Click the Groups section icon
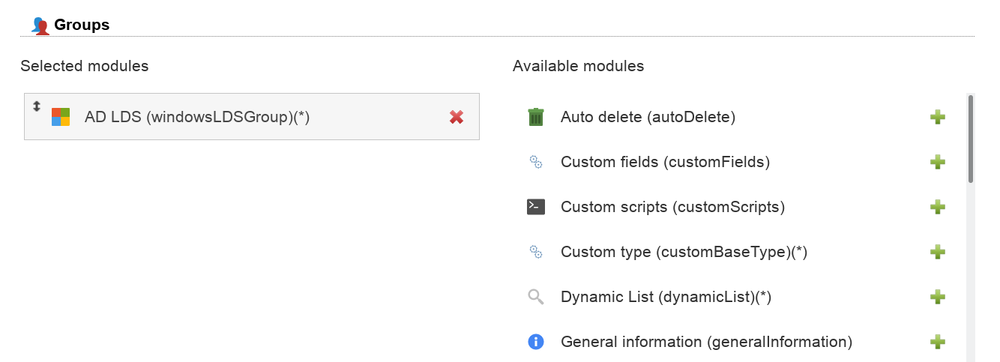The width and height of the screenshot is (1000, 362). click(x=40, y=25)
